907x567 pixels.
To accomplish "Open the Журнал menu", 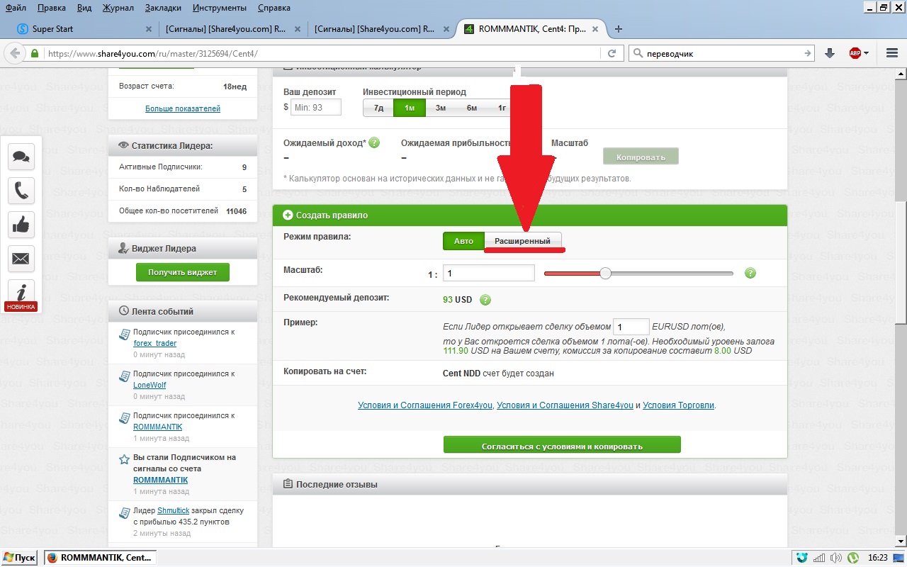I will pos(118,8).
